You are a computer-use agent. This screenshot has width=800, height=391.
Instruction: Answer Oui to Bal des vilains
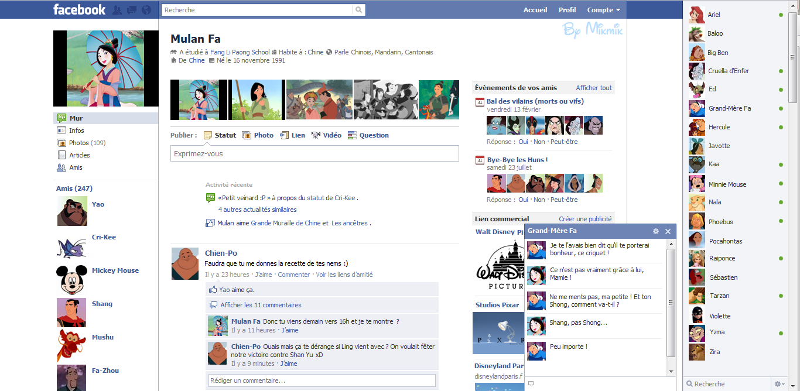[x=523, y=142]
